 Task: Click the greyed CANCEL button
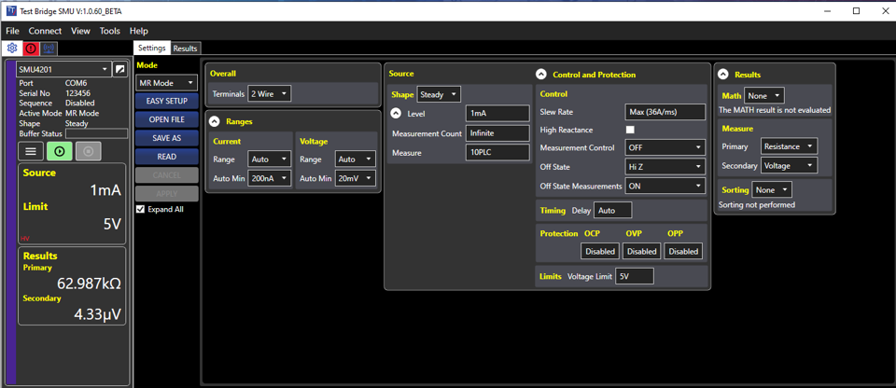(167, 174)
